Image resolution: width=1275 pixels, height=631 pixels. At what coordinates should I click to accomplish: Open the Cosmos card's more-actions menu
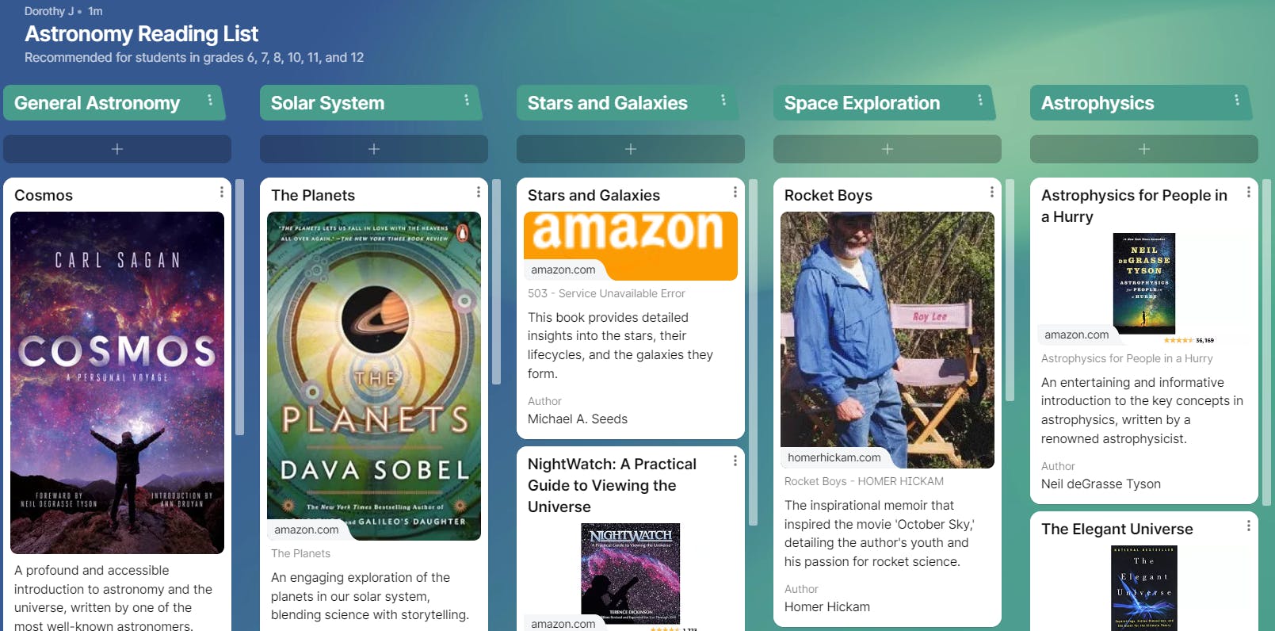click(222, 192)
